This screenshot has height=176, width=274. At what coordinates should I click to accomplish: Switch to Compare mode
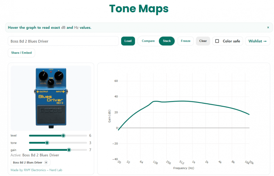coord(148,41)
